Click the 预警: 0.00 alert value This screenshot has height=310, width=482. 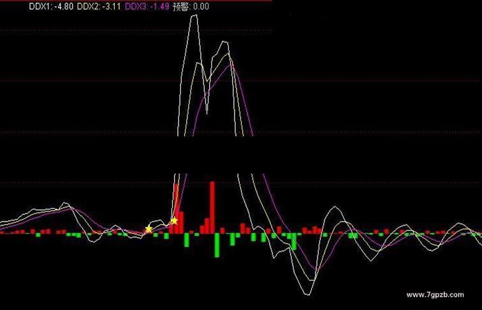191,6
